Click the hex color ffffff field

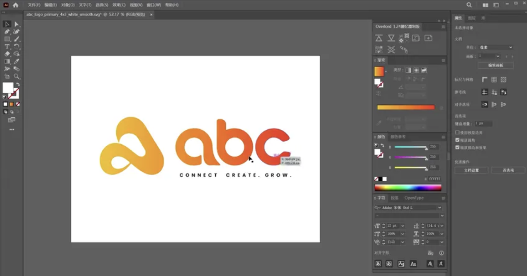point(434,179)
